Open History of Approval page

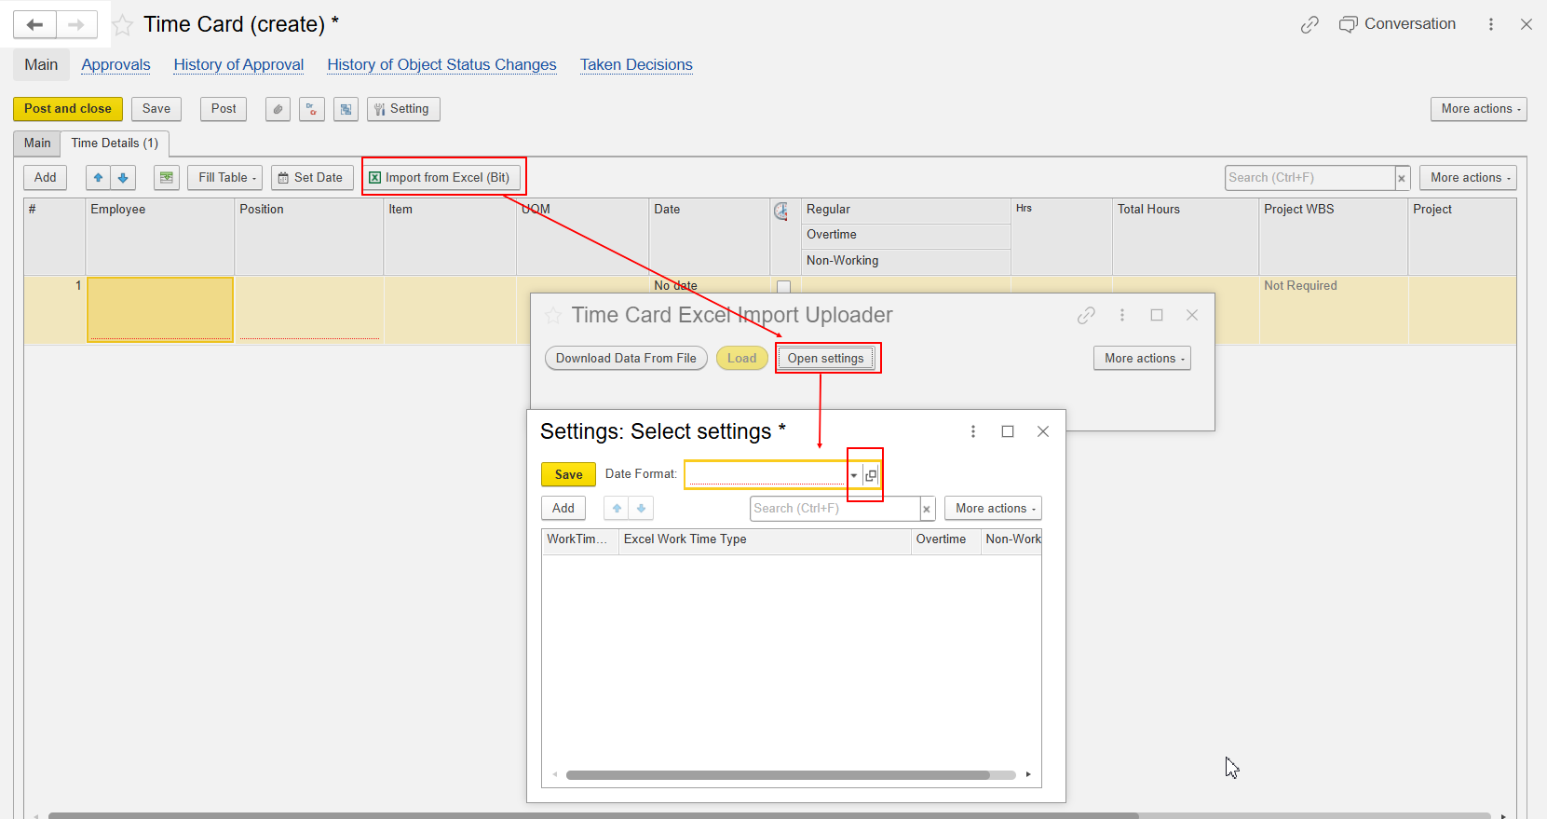(x=238, y=65)
